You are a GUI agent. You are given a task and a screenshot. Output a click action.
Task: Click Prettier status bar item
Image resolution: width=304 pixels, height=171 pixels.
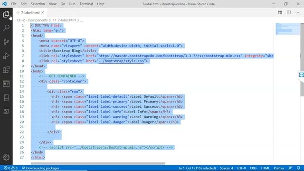(x=279, y=168)
